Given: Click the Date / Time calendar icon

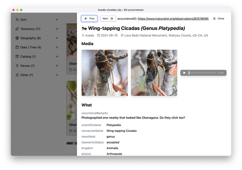Looking at the screenshot, I should coord(17,47).
